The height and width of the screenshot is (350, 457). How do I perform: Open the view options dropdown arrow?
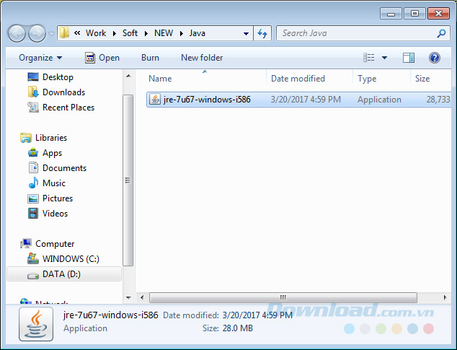pos(384,58)
